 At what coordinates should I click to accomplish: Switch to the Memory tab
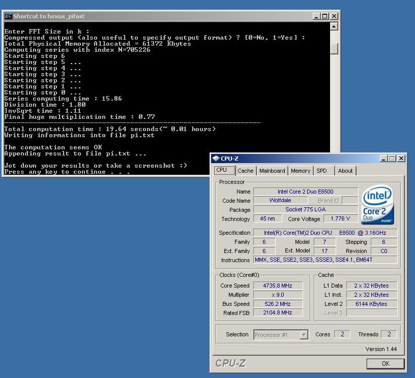pyautogui.click(x=301, y=171)
